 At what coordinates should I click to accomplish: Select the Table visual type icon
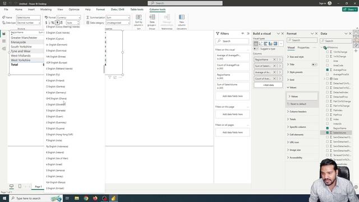256,44
